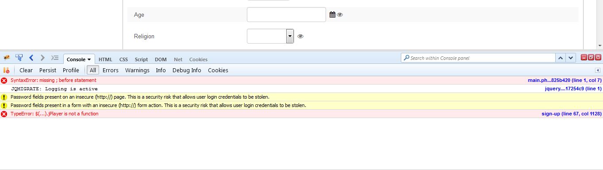Click the error icon on the TypeError row
This screenshot has width=603, height=170.
pos(4,114)
